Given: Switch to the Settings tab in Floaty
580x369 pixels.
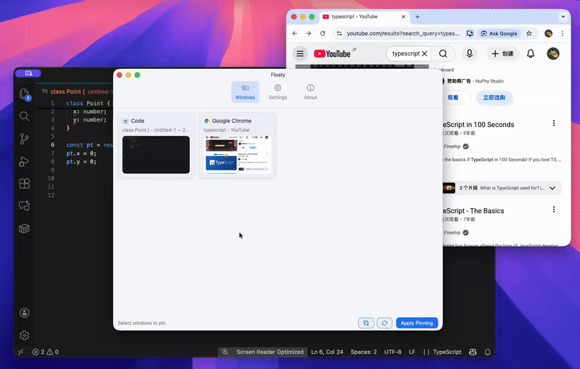Looking at the screenshot, I should (x=278, y=92).
